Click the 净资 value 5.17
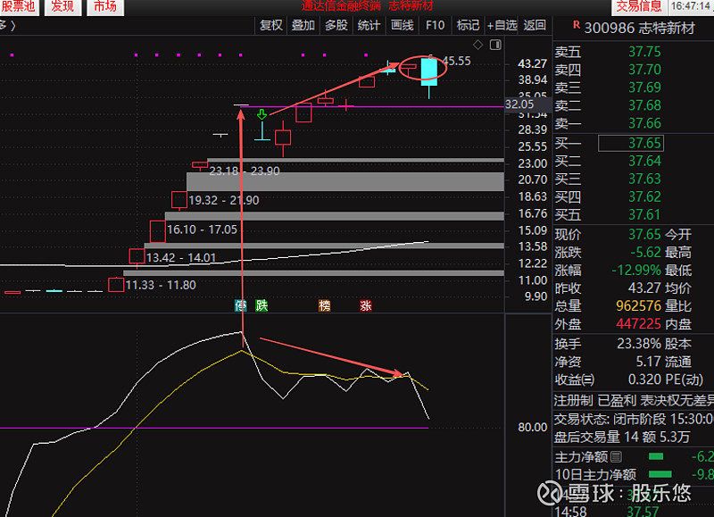The image size is (714, 517). point(649,362)
